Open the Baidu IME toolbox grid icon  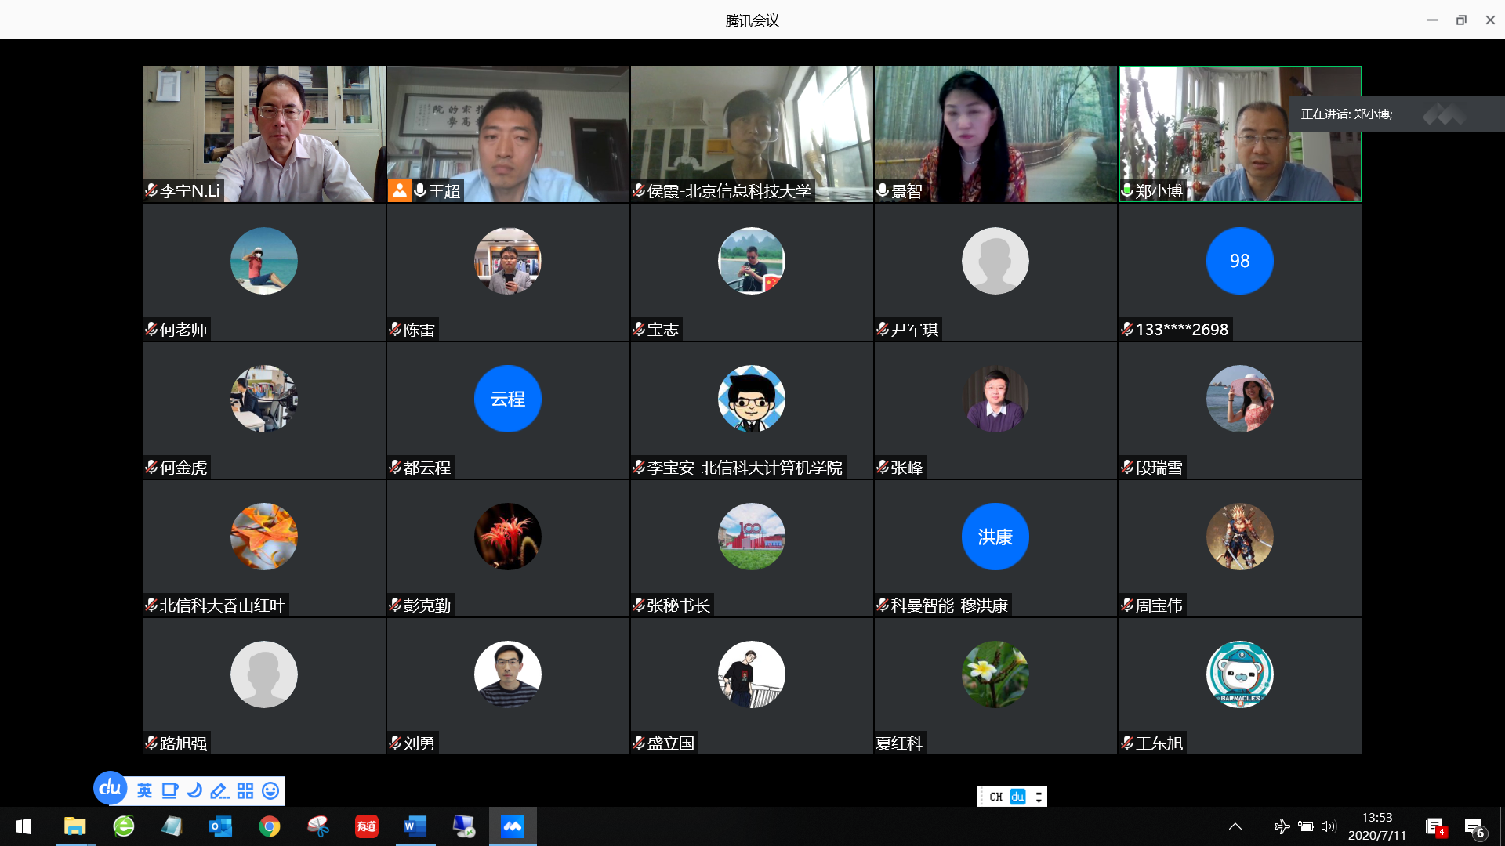tap(245, 791)
